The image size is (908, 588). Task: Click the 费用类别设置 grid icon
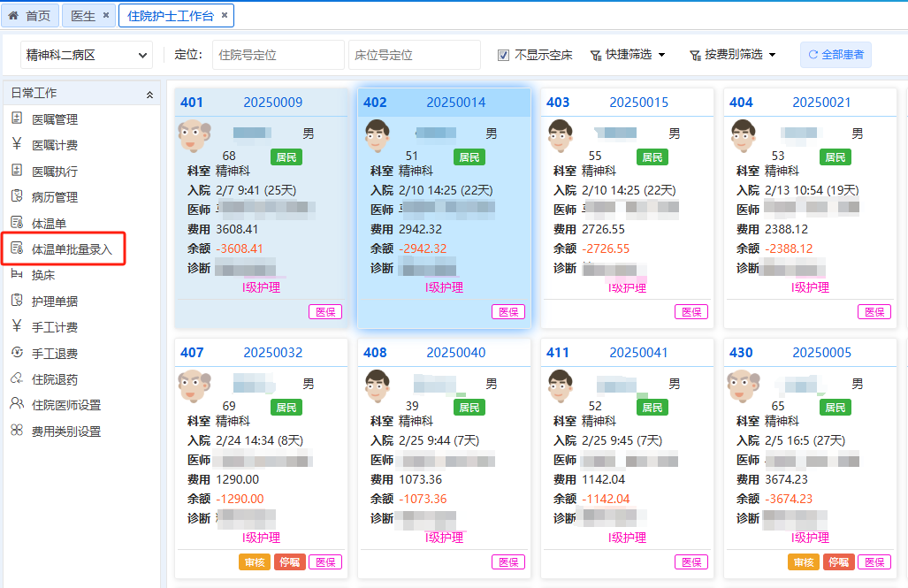[17, 430]
